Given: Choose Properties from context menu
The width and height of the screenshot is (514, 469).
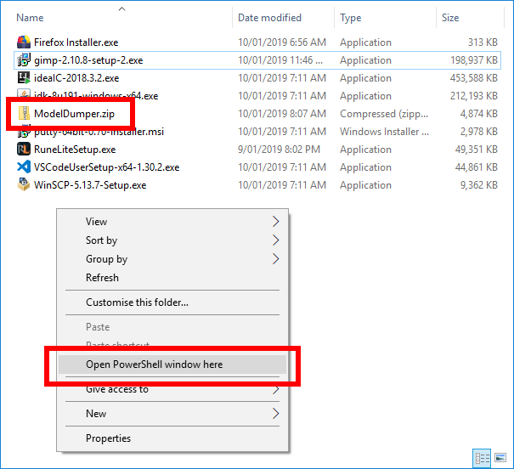Looking at the screenshot, I should pyautogui.click(x=172, y=438).
